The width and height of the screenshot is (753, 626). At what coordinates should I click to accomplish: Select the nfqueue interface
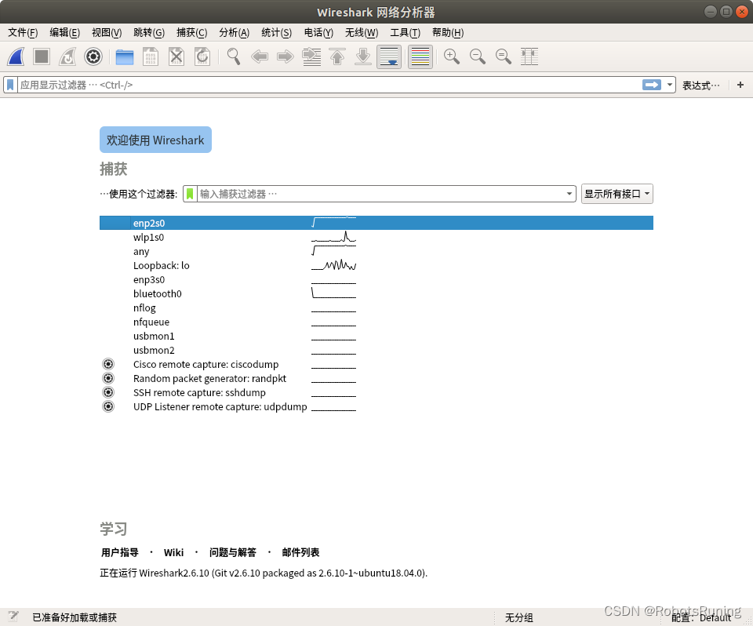[x=376, y=322]
